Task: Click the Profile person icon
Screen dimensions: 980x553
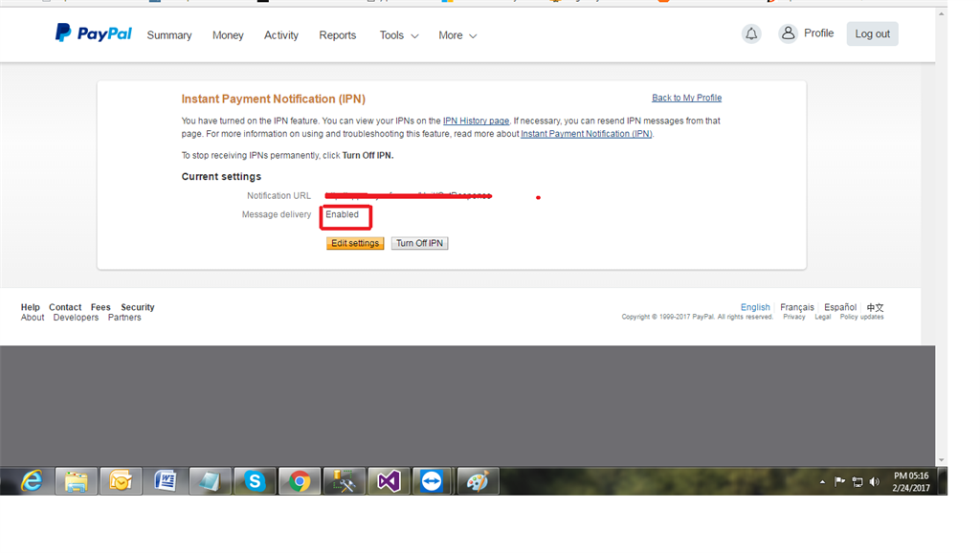Action: coord(789,33)
